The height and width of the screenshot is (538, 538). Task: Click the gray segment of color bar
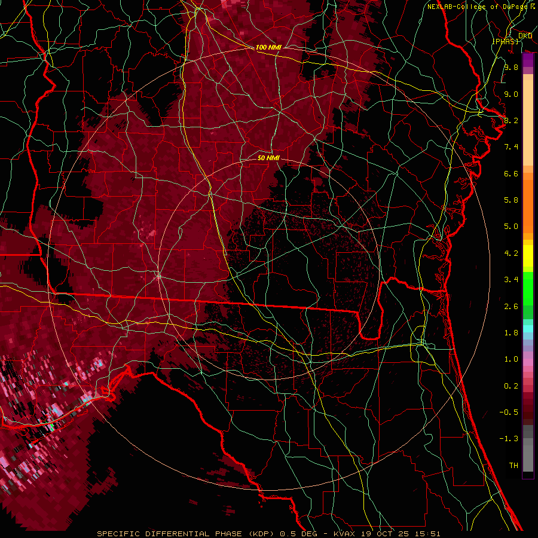528,448
